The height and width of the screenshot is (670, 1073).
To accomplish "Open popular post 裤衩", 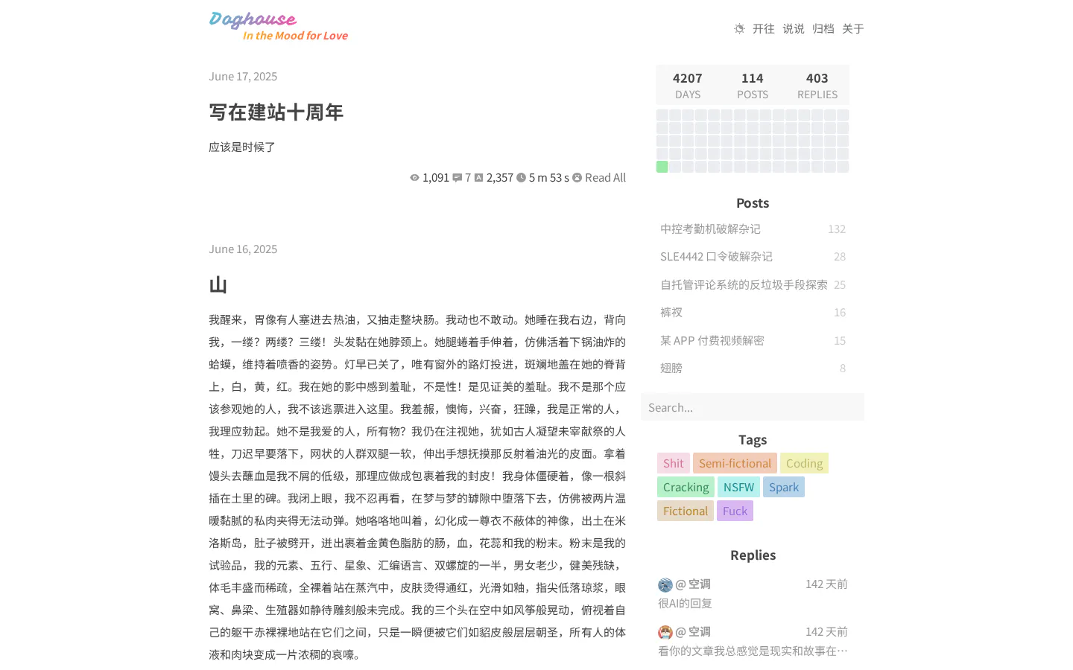I will tap(671, 313).
